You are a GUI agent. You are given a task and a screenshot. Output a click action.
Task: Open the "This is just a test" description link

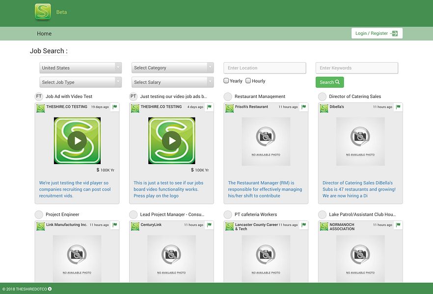(168, 189)
